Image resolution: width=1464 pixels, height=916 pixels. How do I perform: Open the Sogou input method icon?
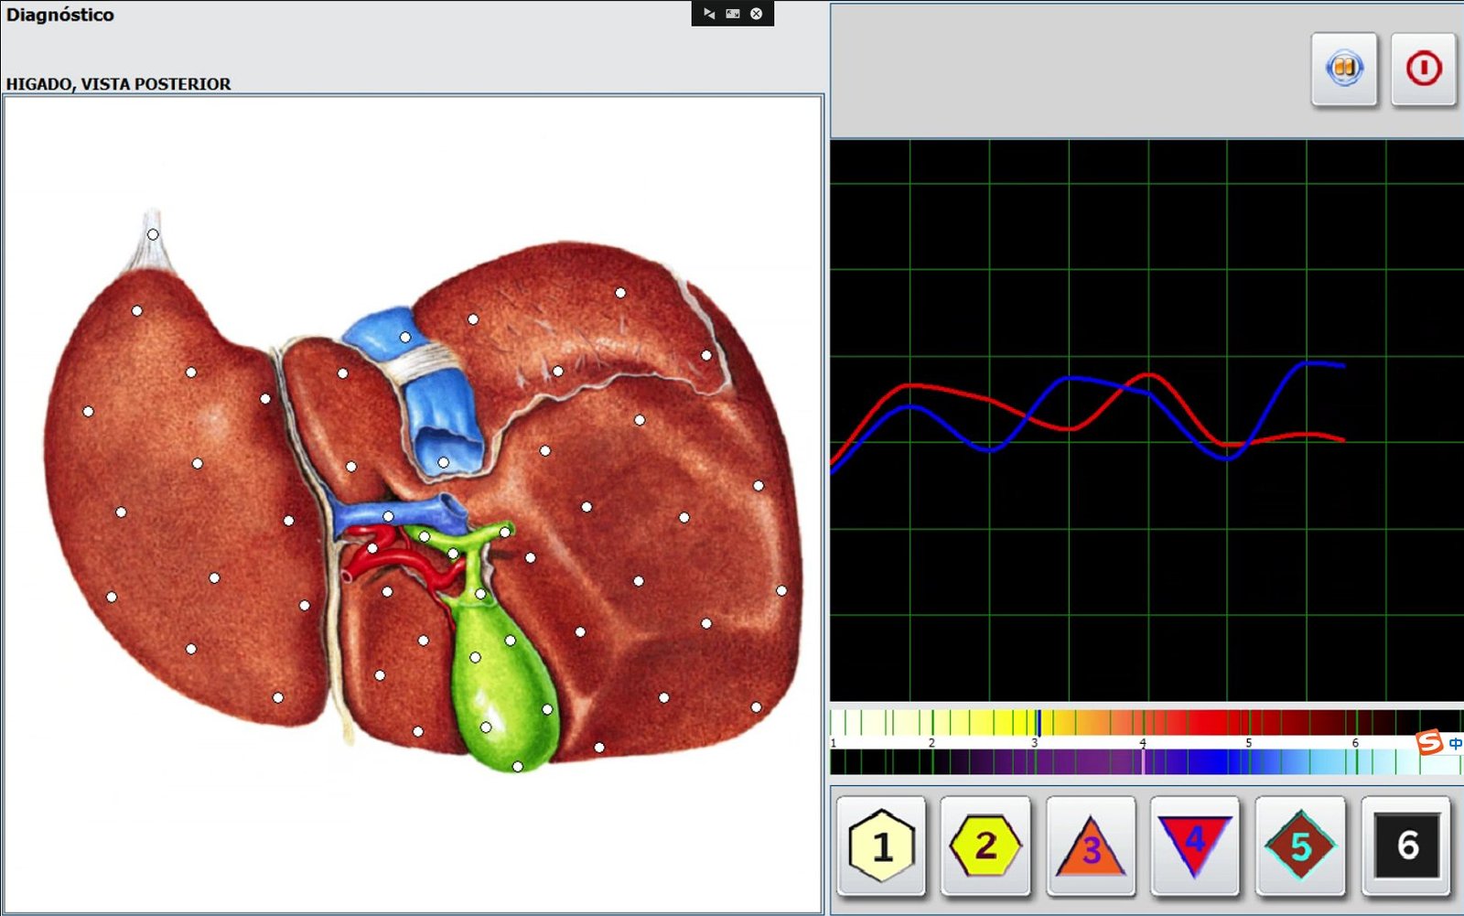(x=1429, y=742)
